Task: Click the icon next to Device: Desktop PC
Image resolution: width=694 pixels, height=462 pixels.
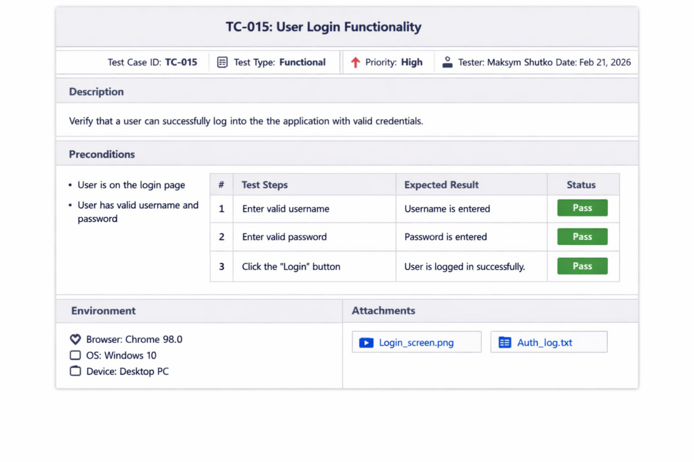Action: (x=75, y=371)
